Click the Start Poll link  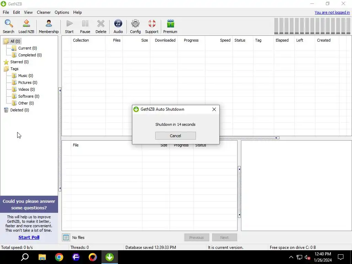pyautogui.click(x=29, y=237)
